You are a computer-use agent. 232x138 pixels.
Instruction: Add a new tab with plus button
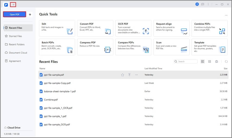[x=13, y=5]
